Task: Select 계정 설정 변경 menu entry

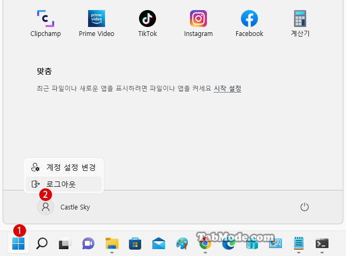Action: (x=64, y=167)
